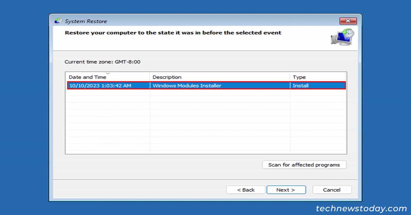Image resolution: width=411 pixels, height=215 pixels.
Task: Sort by the Type column header
Action: [318, 77]
